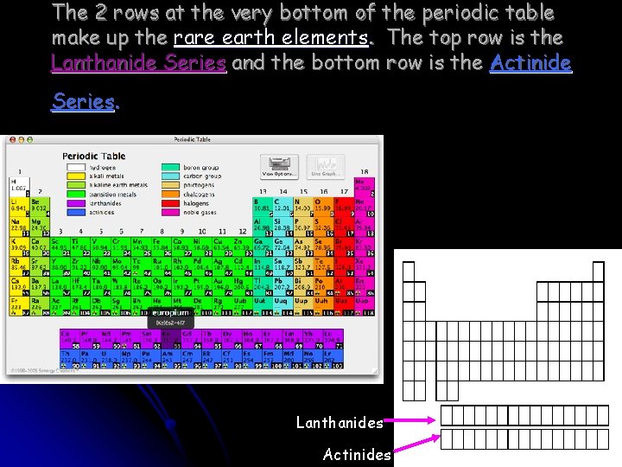Follow the 'rare earth elements' link

(x=271, y=38)
